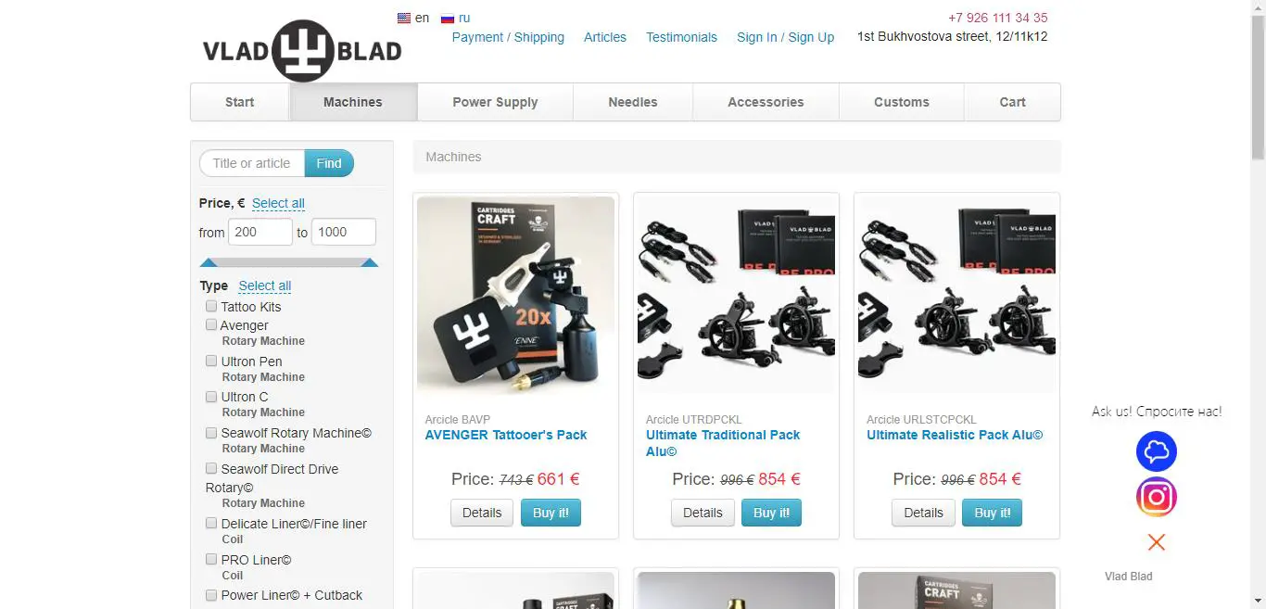Close the contact widget with the orange X
The image size is (1266, 609).
tap(1156, 542)
